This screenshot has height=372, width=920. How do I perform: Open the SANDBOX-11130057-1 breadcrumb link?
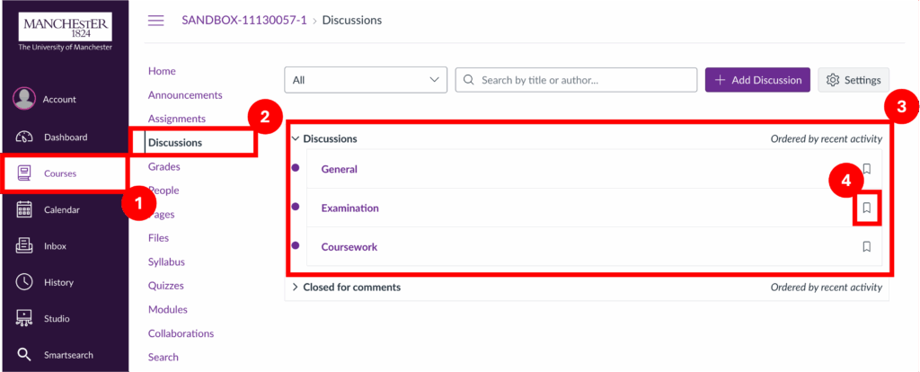coord(243,20)
